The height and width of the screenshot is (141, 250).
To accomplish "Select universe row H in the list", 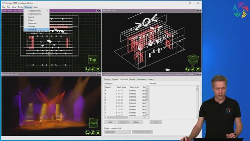I will click(x=125, y=112).
